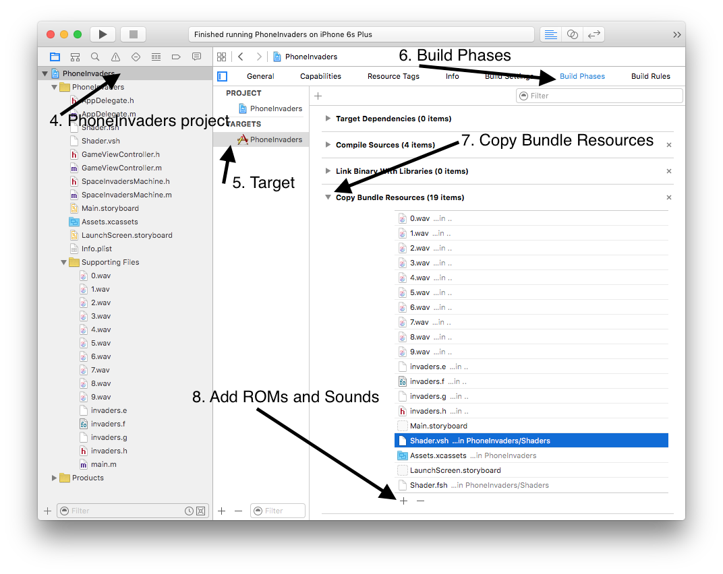Switch to the Build Phases tab
Screen dimensions: 723x574
pos(582,77)
